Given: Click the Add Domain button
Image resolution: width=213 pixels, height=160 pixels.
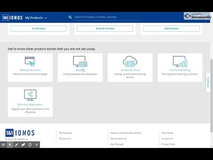Looking at the screenshot, I should (171, 28).
